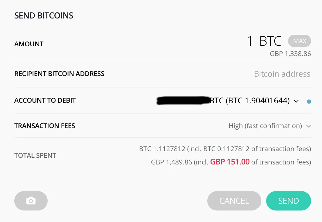Image resolution: width=322 pixels, height=222 pixels.
Task: Click the ACCOUNT TO DEBIT label
Action: [45, 101]
